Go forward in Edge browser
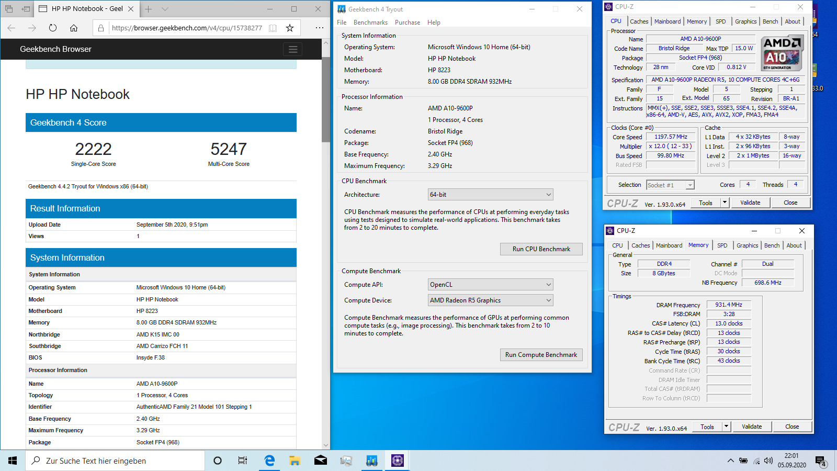This screenshot has width=837, height=471. coord(32,28)
